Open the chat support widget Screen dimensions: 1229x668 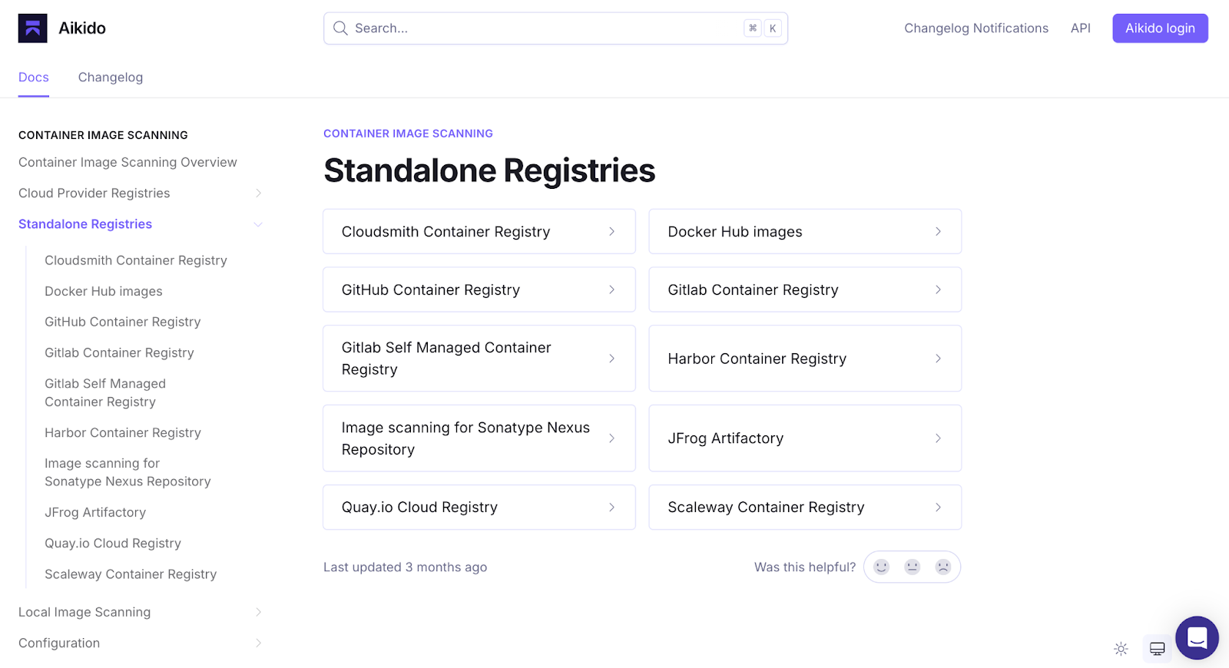[1197, 638]
